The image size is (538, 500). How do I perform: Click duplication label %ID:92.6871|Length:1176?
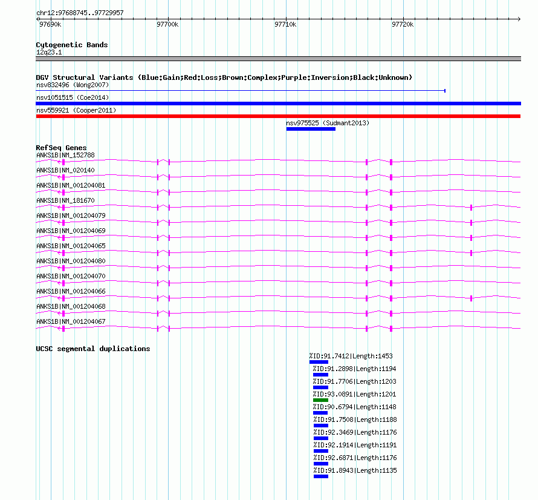355,458
